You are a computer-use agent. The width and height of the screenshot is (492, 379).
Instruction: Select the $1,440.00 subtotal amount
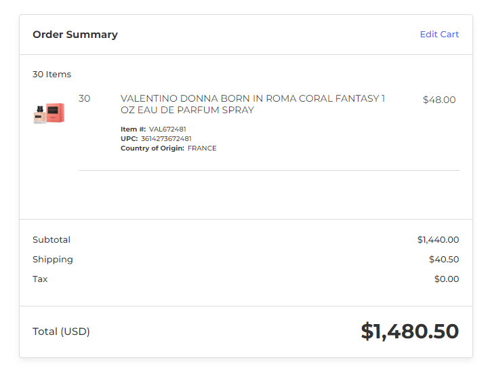pyautogui.click(x=438, y=240)
